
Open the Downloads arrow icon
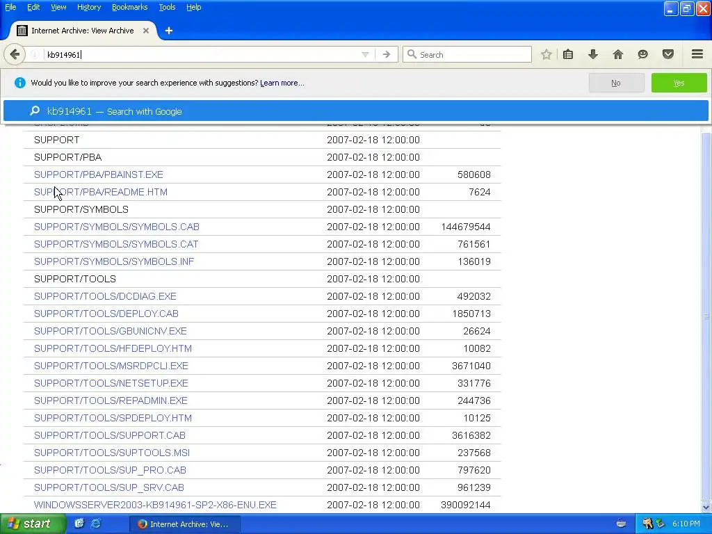click(x=593, y=54)
